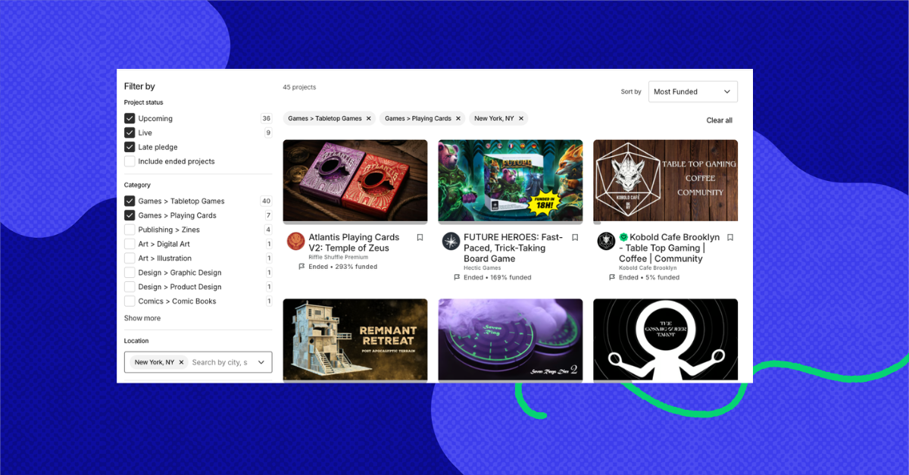Uncheck the Late pledge checkbox

(130, 147)
